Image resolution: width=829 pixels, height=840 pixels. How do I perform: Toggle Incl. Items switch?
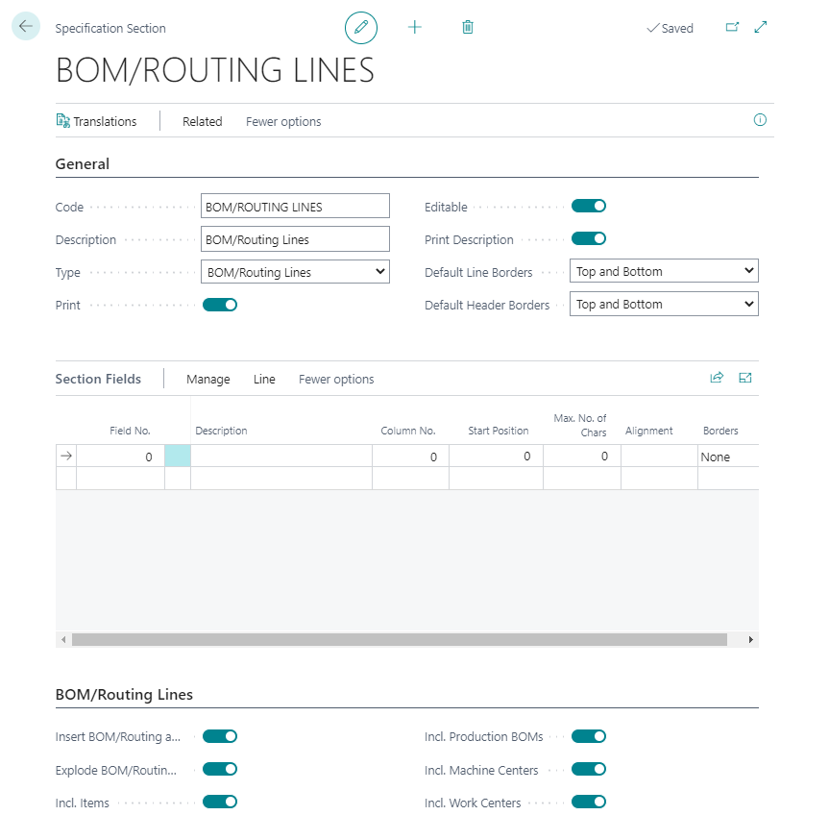point(220,802)
